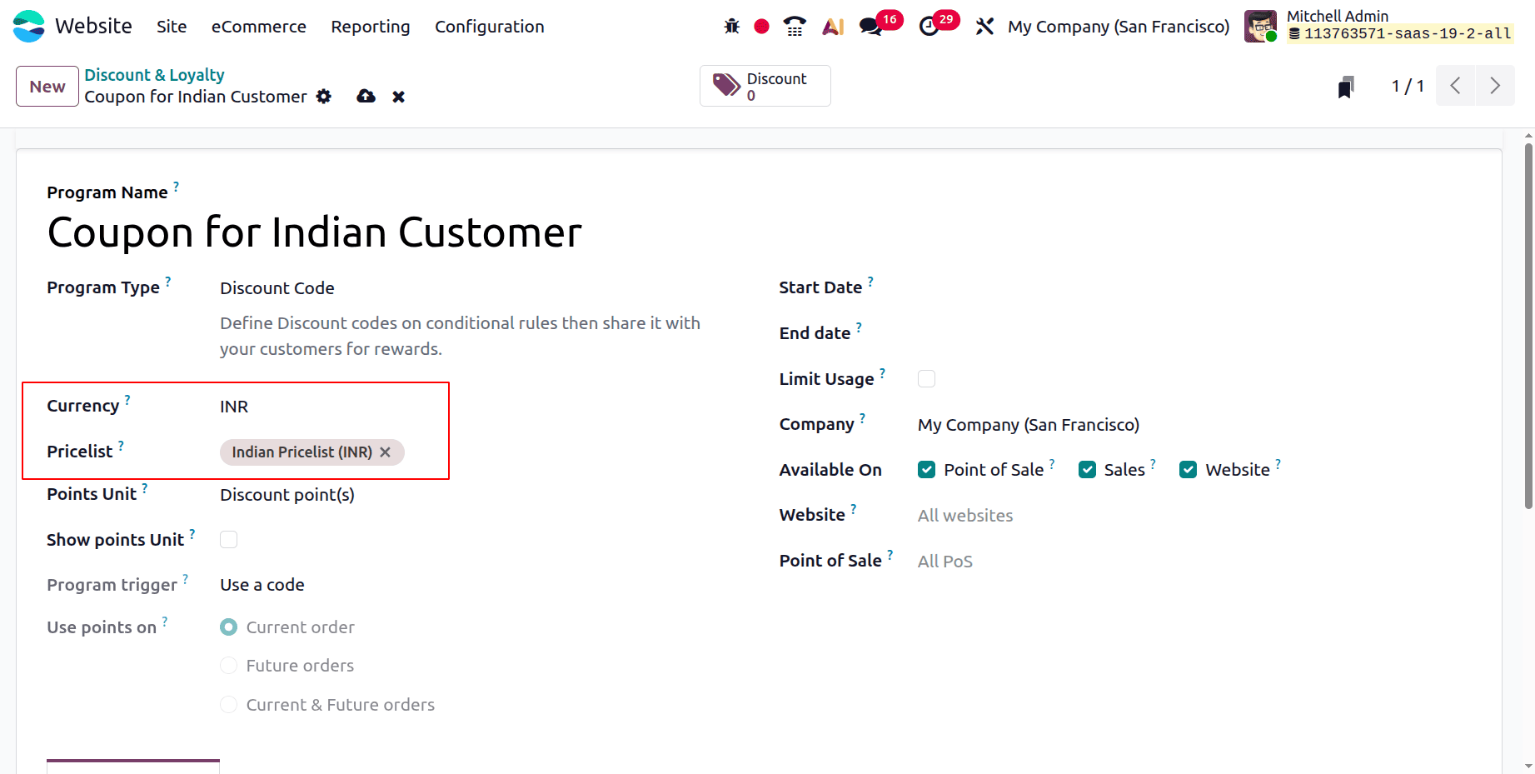Open the company switcher My Company (San Francisco)
The image size is (1535, 774).
[1119, 27]
